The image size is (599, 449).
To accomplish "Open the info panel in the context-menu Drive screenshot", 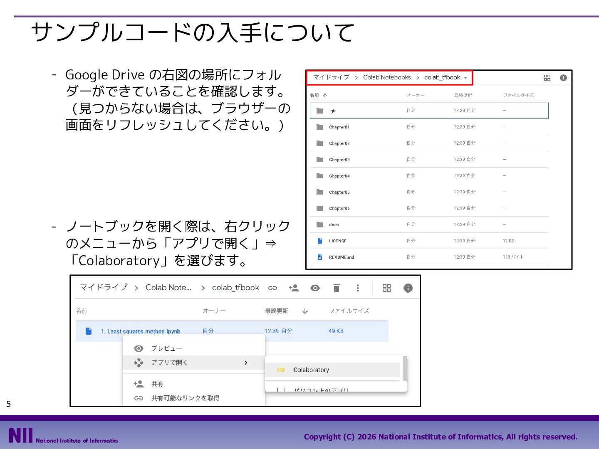I will click(x=408, y=288).
